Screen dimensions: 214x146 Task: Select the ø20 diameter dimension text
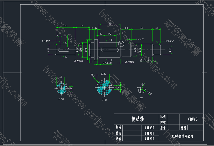pyautogui.click(x=135, y=50)
